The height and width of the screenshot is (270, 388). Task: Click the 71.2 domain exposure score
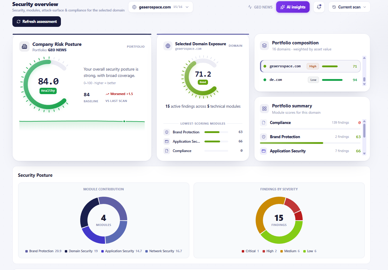[203, 74]
